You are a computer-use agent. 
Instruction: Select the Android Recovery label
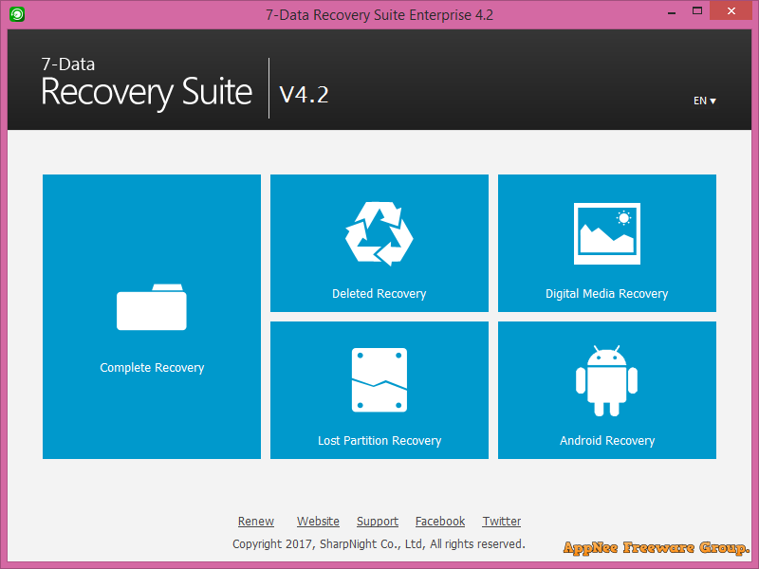click(x=607, y=441)
